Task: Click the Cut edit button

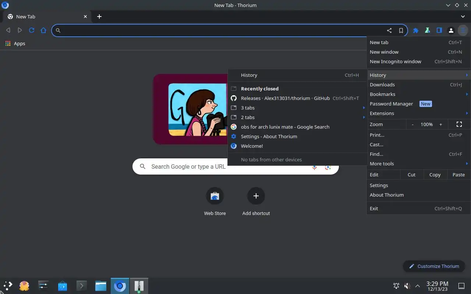Action: tap(412, 175)
